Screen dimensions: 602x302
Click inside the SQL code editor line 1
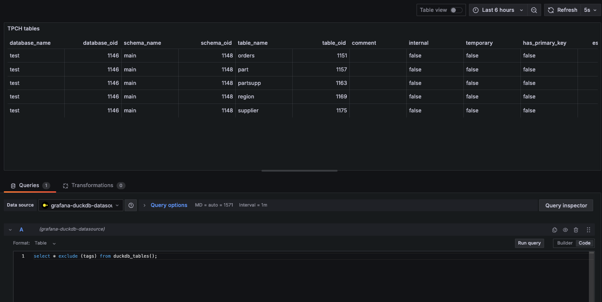tap(311, 256)
